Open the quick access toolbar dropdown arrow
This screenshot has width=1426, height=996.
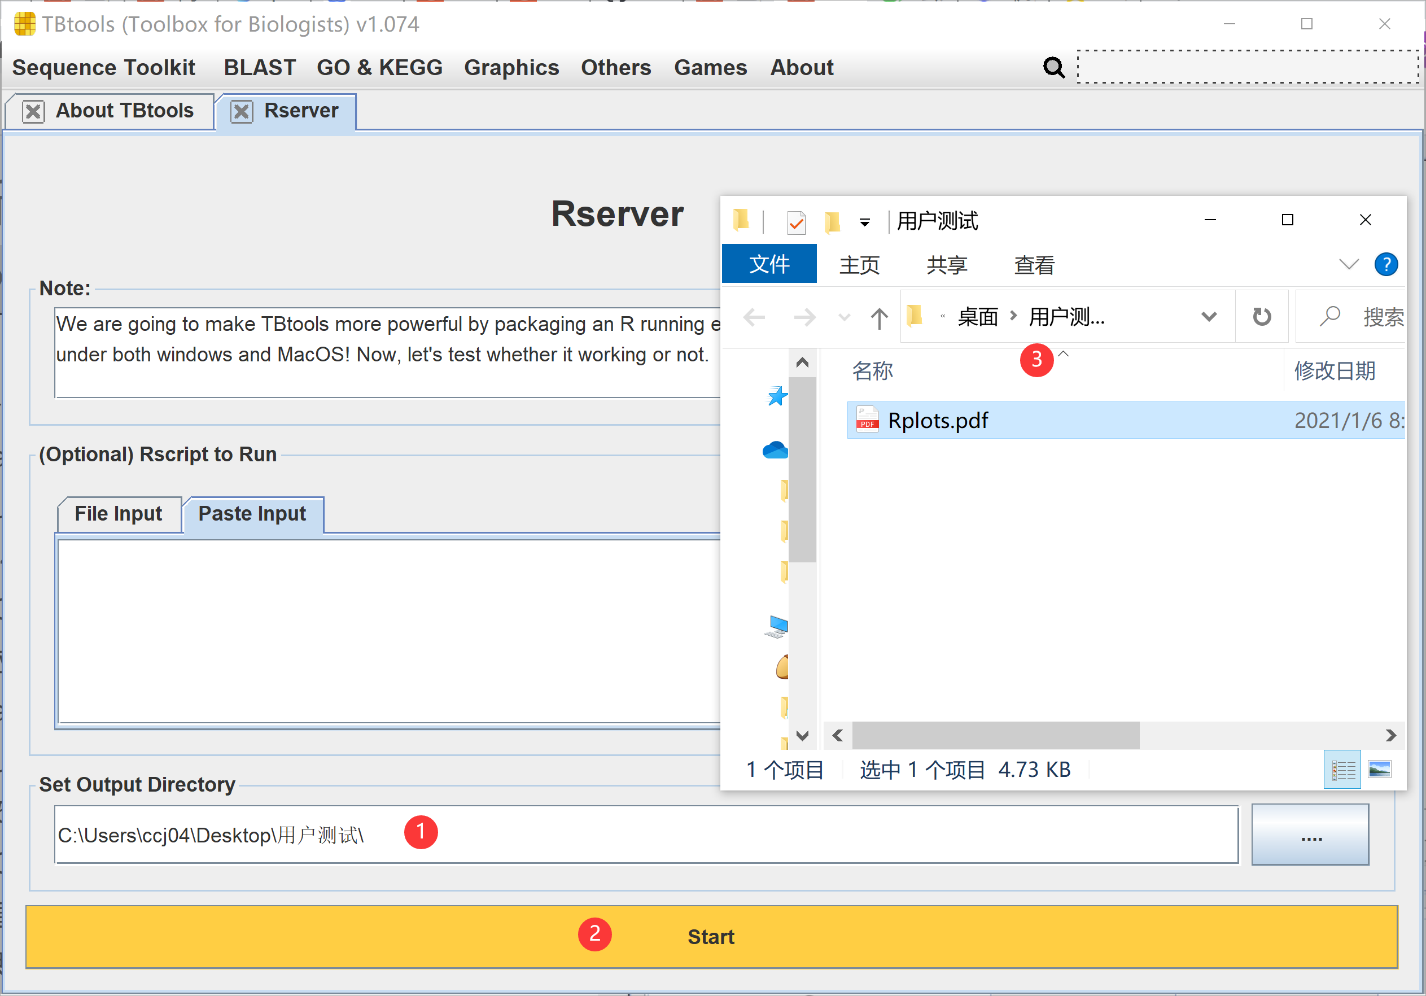pyautogui.click(x=864, y=222)
